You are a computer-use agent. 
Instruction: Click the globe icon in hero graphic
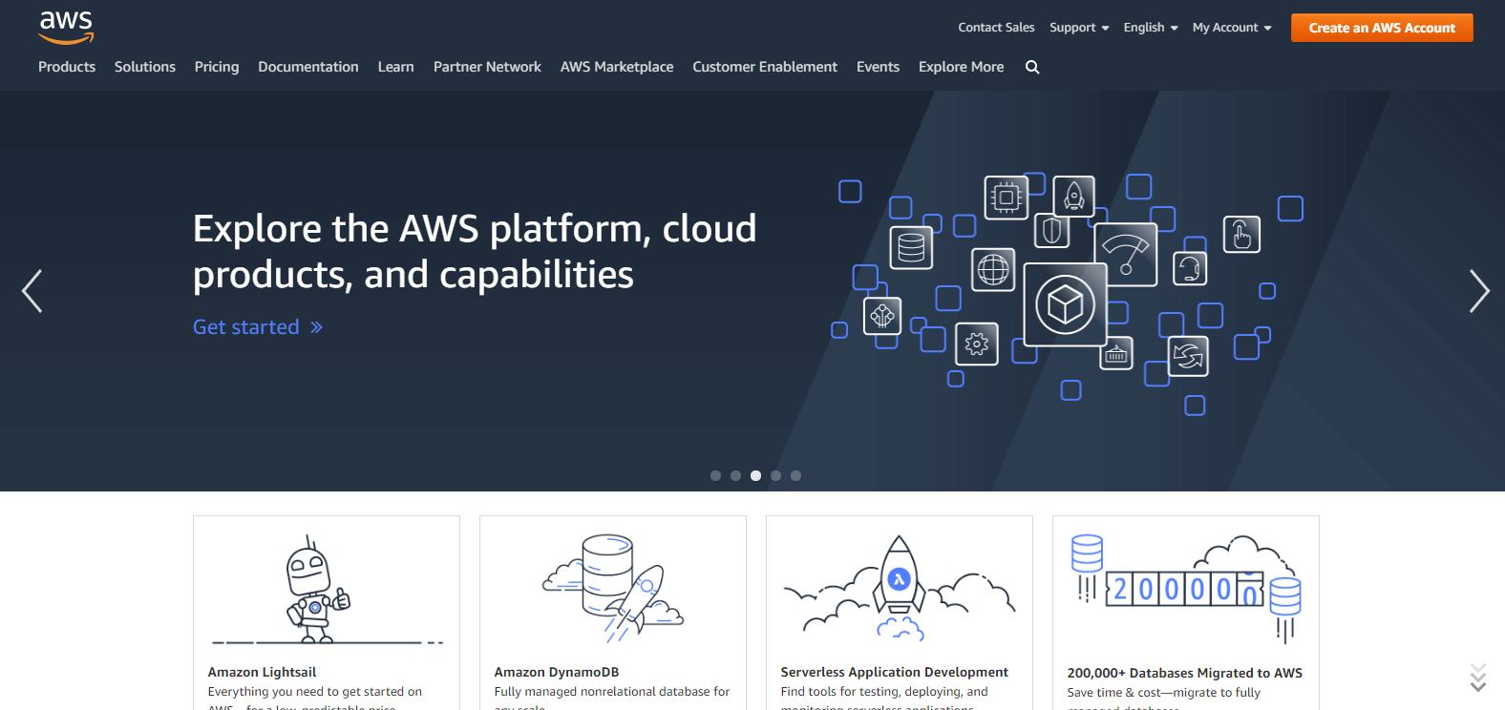tap(993, 269)
